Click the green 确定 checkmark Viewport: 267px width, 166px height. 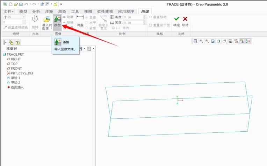(x=177, y=19)
